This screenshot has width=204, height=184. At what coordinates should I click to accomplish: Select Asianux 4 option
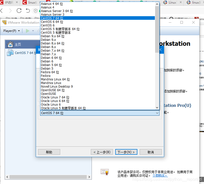[97, 7]
